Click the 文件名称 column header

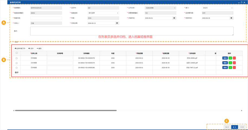pyautogui.click(x=192, y=53)
